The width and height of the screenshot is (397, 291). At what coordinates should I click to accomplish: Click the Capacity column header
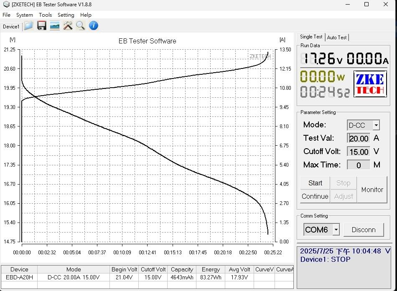click(182, 269)
